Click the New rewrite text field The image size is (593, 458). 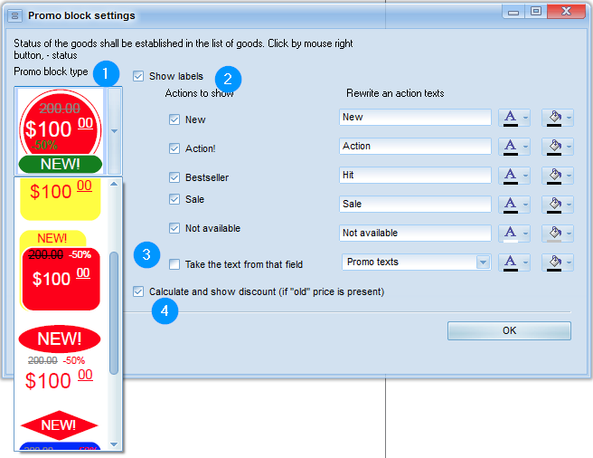pos(415,118)
